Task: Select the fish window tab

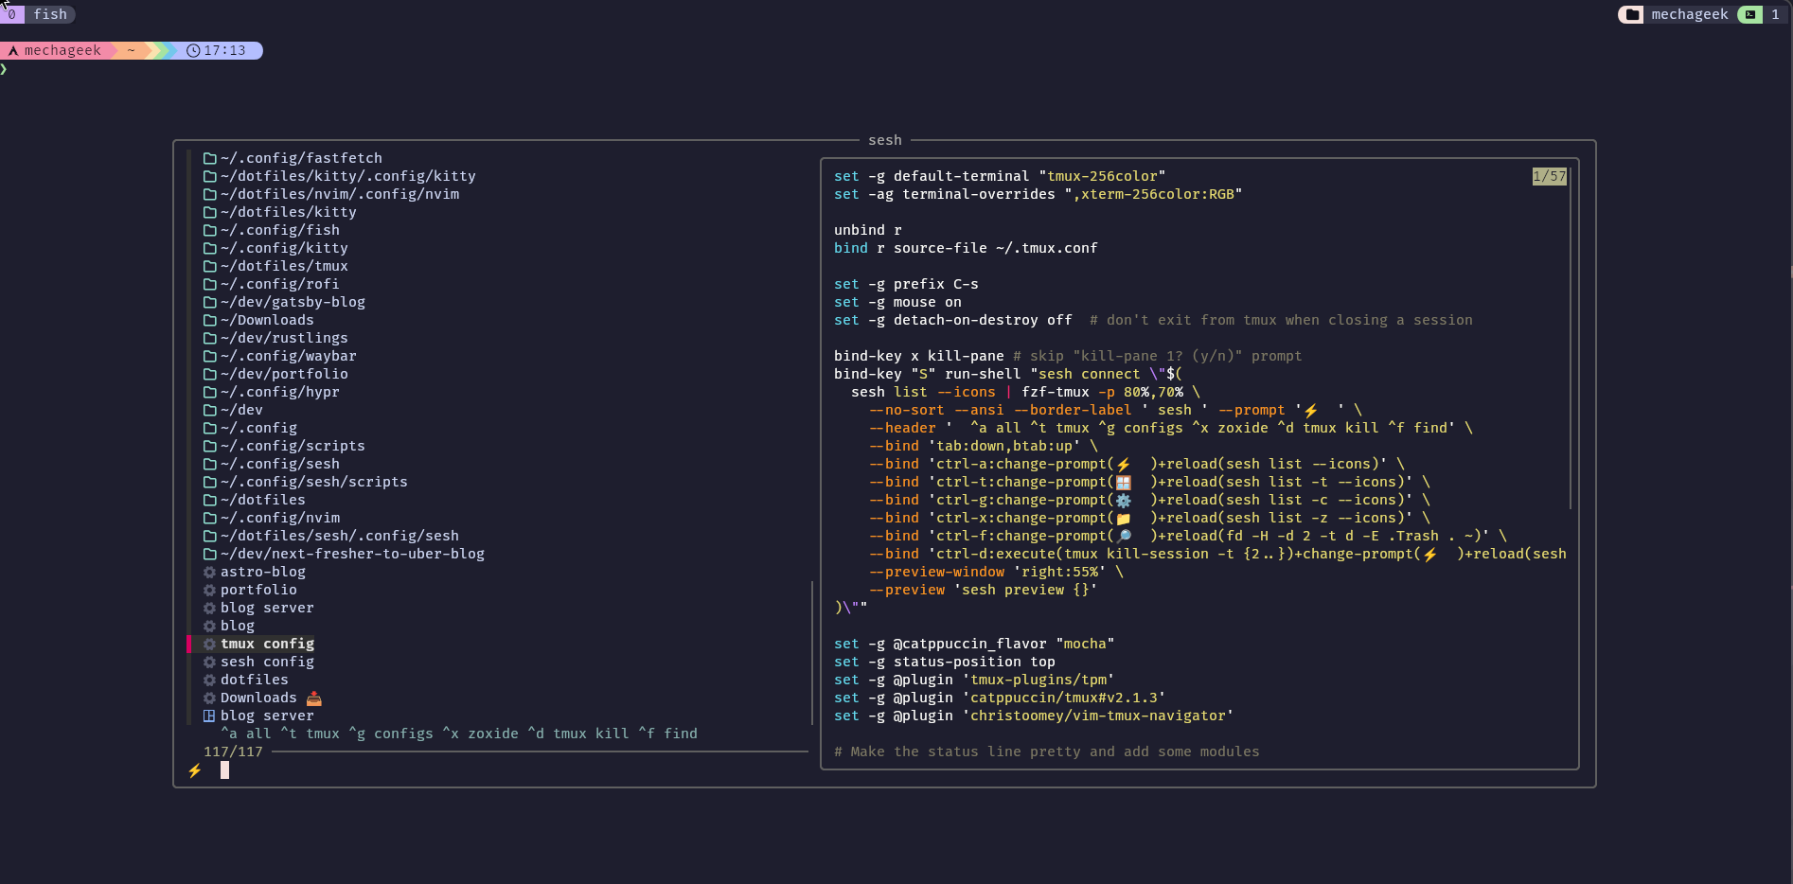Action: [x=39, y=14]
